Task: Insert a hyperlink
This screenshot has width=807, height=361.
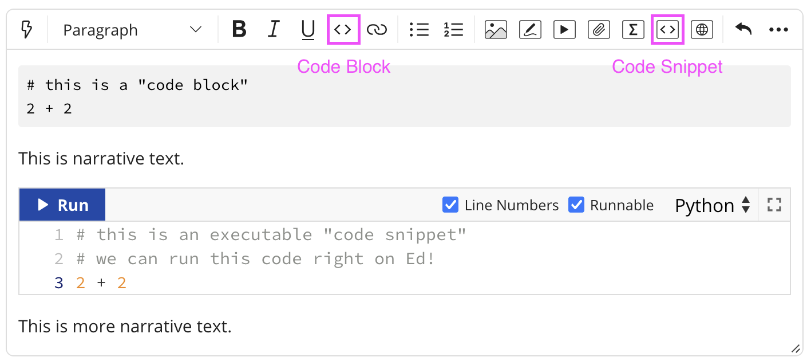Action: tap(377, 30)
